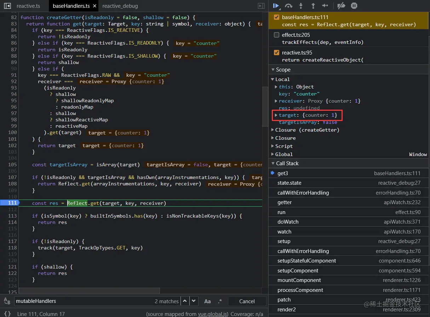Viewport: 430px width, 317px height.
Task: Open errorHandling.ts:70 link beside state.state frame
Action: 398,193
